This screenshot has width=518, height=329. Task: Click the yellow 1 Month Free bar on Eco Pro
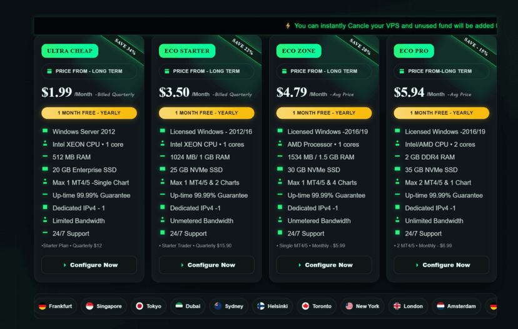(442, 113)
